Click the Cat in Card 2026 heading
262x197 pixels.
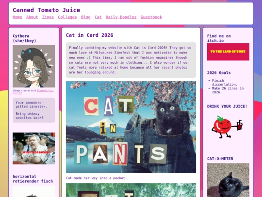click(90, 35)
